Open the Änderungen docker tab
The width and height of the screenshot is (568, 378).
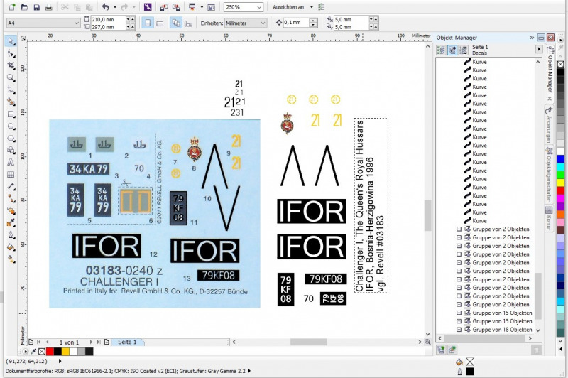(x=549, y=124)
